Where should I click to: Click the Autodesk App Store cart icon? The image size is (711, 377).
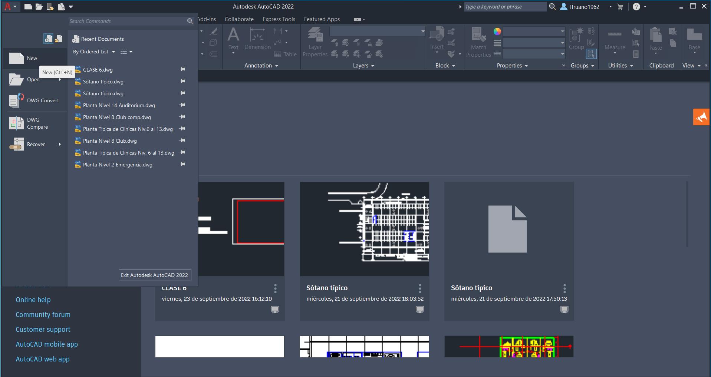tap(620, 7)
